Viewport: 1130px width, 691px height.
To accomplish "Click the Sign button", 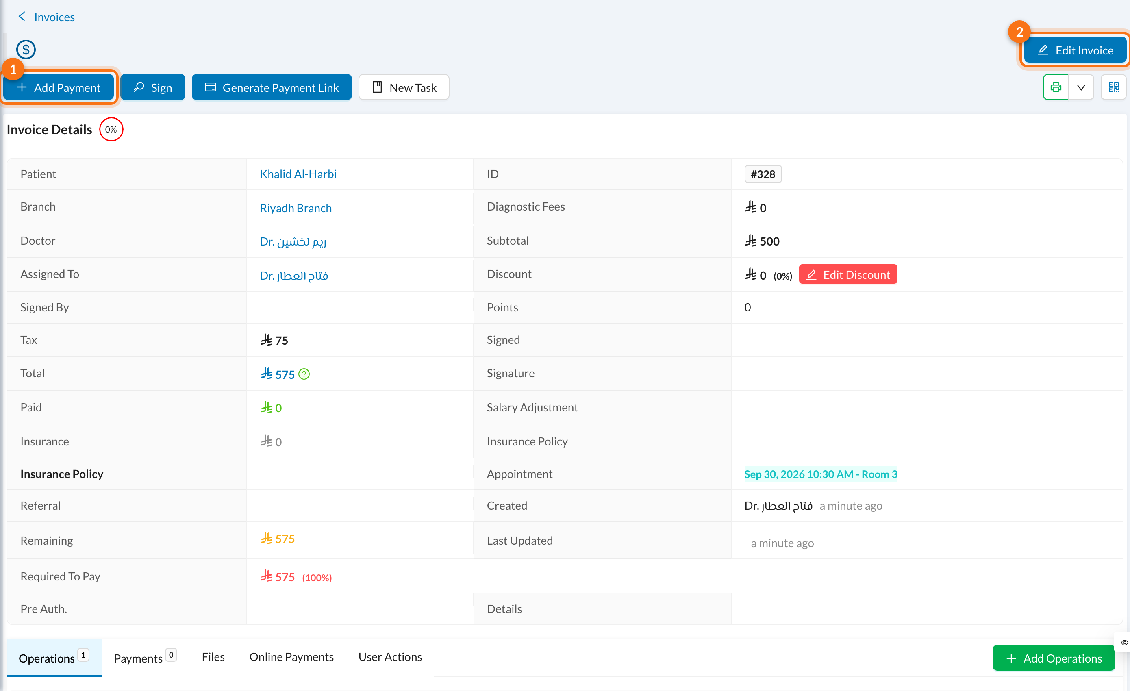I will click(153, 87).
